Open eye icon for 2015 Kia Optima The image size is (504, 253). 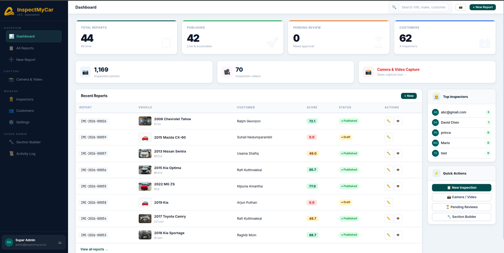tap(398, 170)
